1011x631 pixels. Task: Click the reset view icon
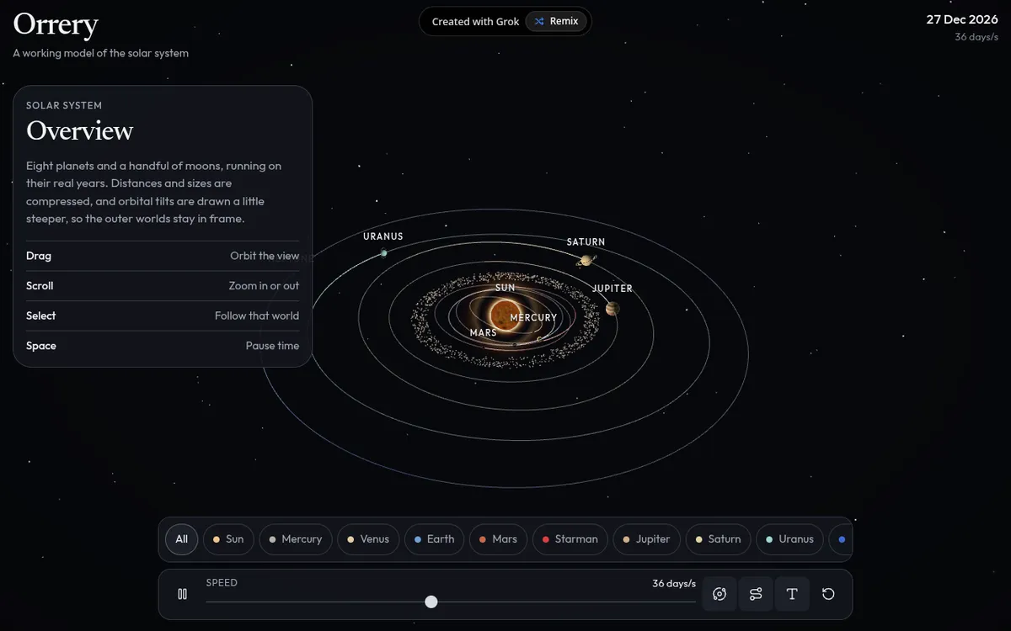point(828,594)
